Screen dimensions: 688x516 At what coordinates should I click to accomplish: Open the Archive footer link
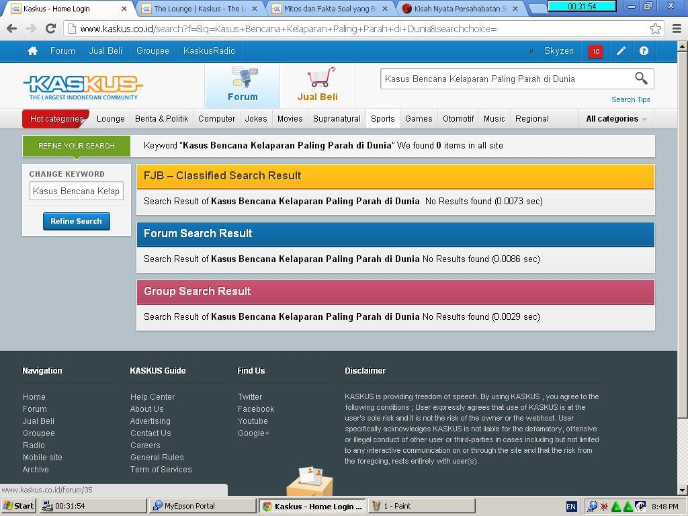[36, 470]
